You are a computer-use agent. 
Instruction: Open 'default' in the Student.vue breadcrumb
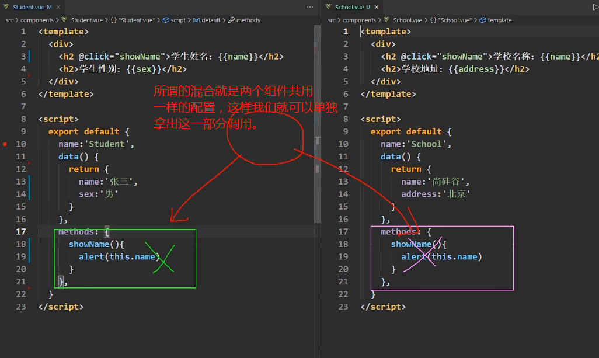[211, 20]
